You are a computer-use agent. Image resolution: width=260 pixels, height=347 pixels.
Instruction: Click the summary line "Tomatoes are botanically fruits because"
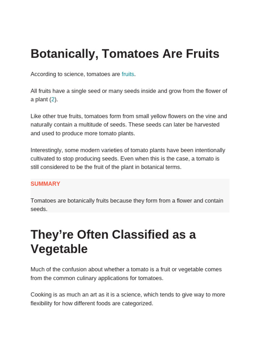point(127,201)
